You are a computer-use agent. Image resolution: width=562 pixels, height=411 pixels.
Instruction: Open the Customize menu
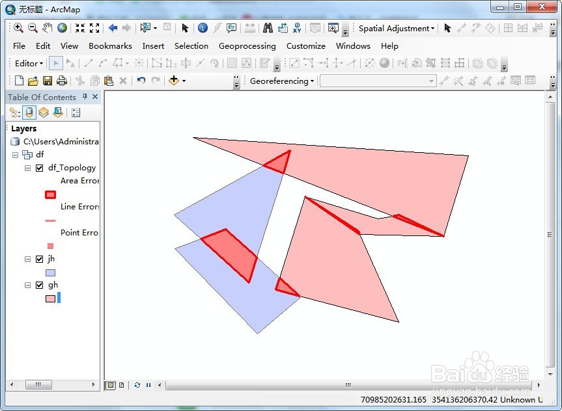click(x=305, y=46)
